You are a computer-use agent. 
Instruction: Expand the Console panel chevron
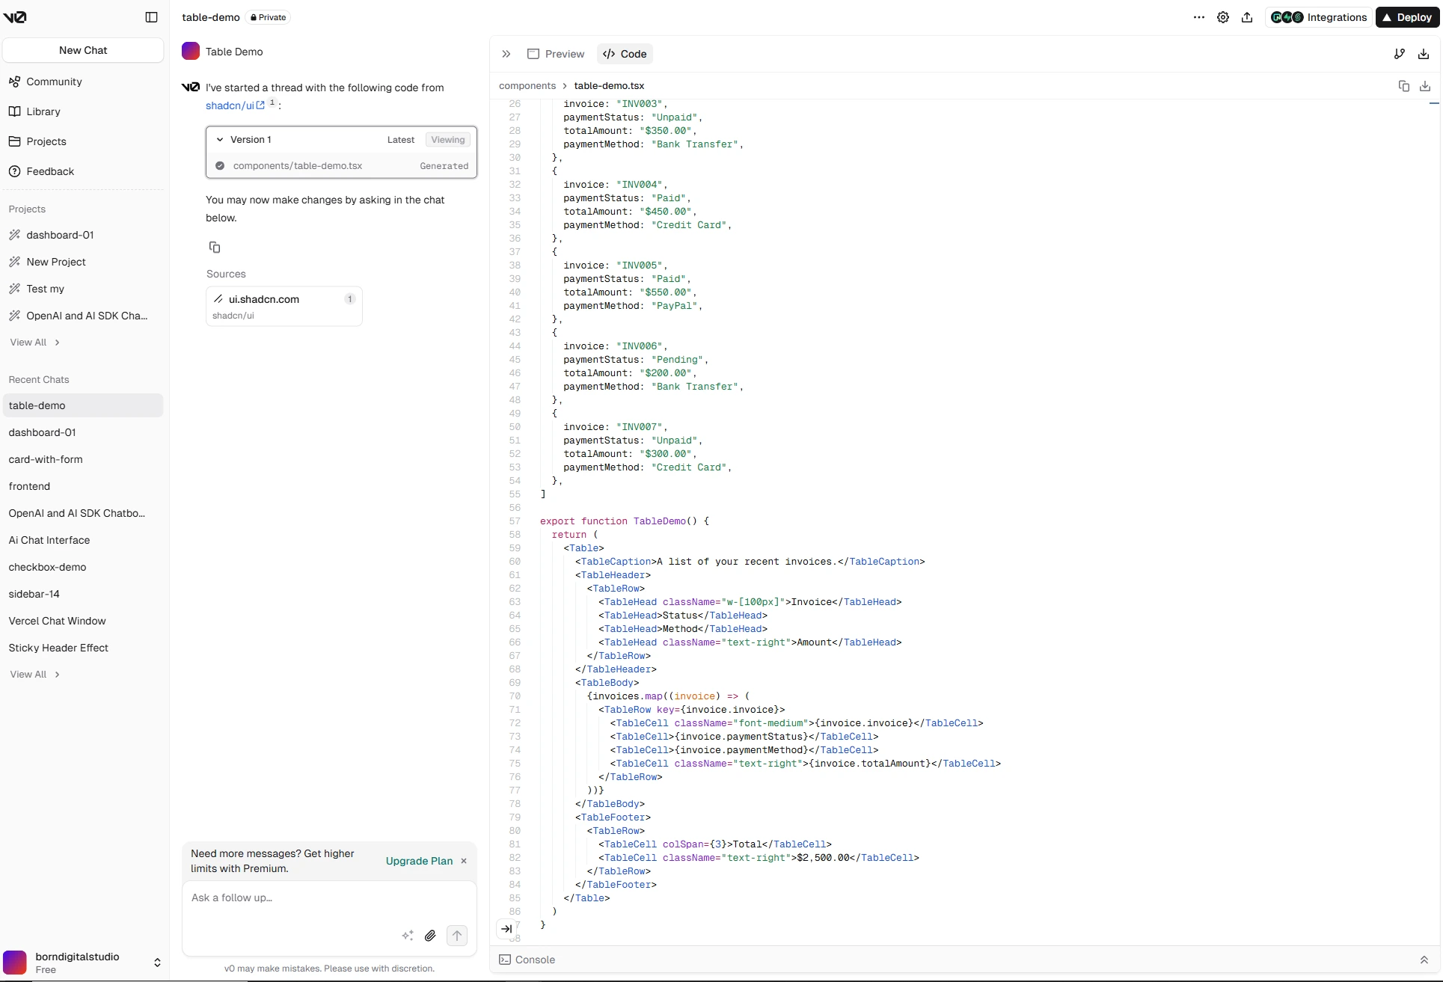tap(1424, 960)
